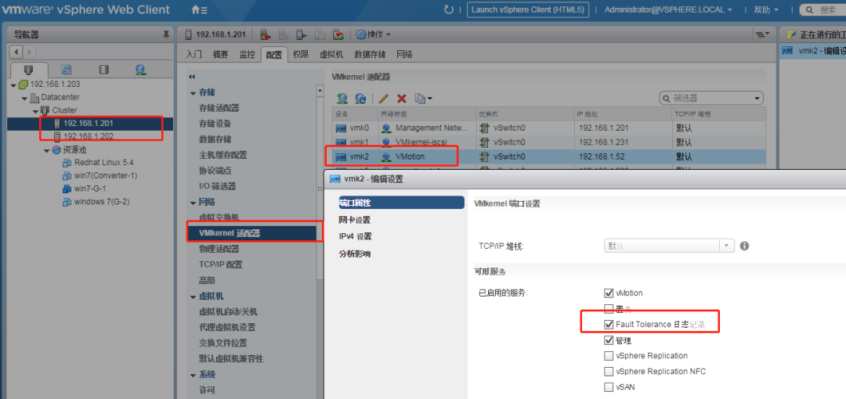Click the 筛选器 filter input field
The image size is (846, 399).
[x=711, y=98]
